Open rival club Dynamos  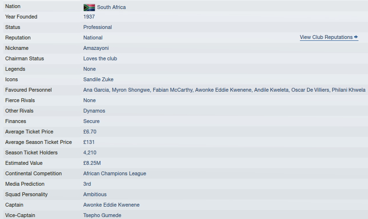pyautogui.click(x=94, y=111)
